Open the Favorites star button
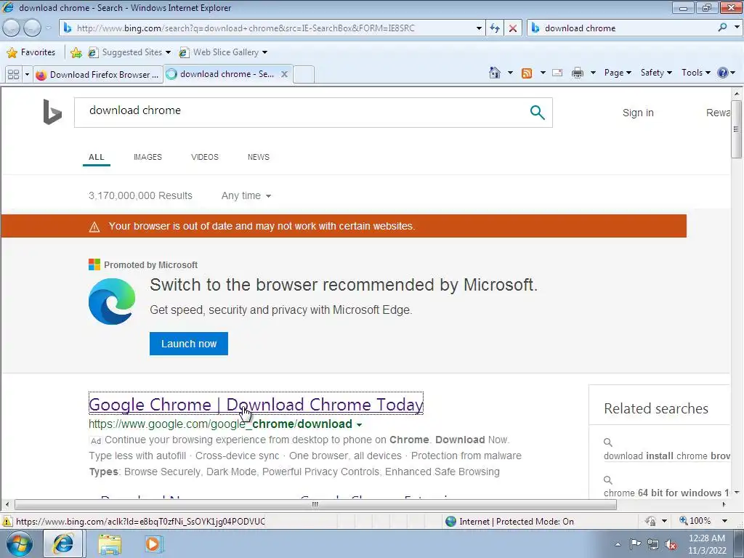The height and width of the screenshot is (558, 744). pyautogui.click(x=12, y=52)
